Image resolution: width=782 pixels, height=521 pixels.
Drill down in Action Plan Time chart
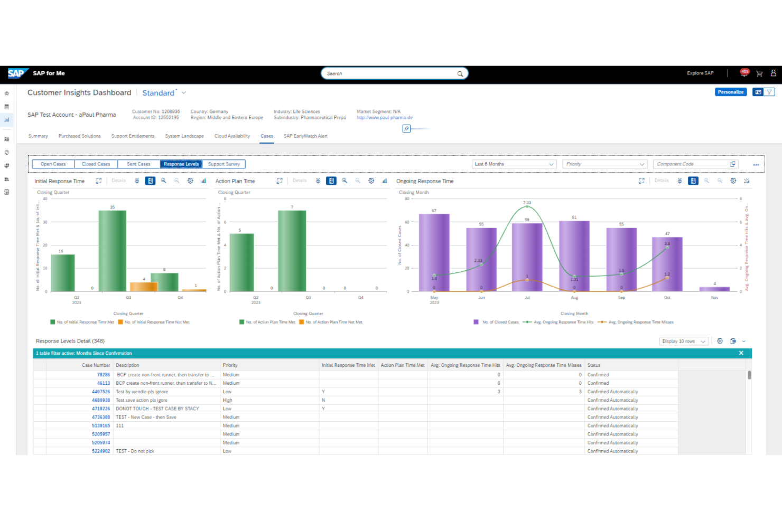(318, 181)
